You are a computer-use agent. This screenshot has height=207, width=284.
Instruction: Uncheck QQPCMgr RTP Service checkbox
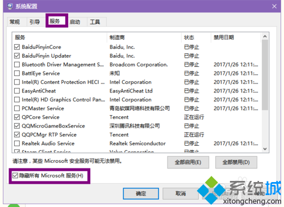pyautogui.click(x=17, y=134)
